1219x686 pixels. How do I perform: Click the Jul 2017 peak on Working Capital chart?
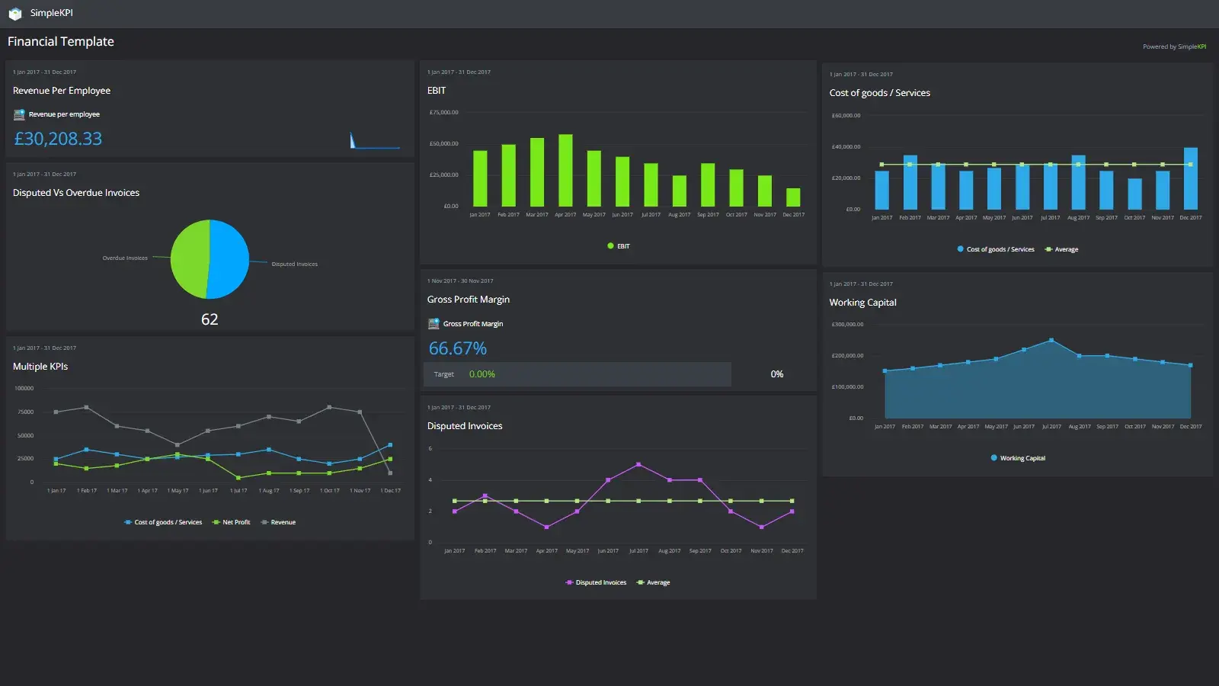[1051, 341]
